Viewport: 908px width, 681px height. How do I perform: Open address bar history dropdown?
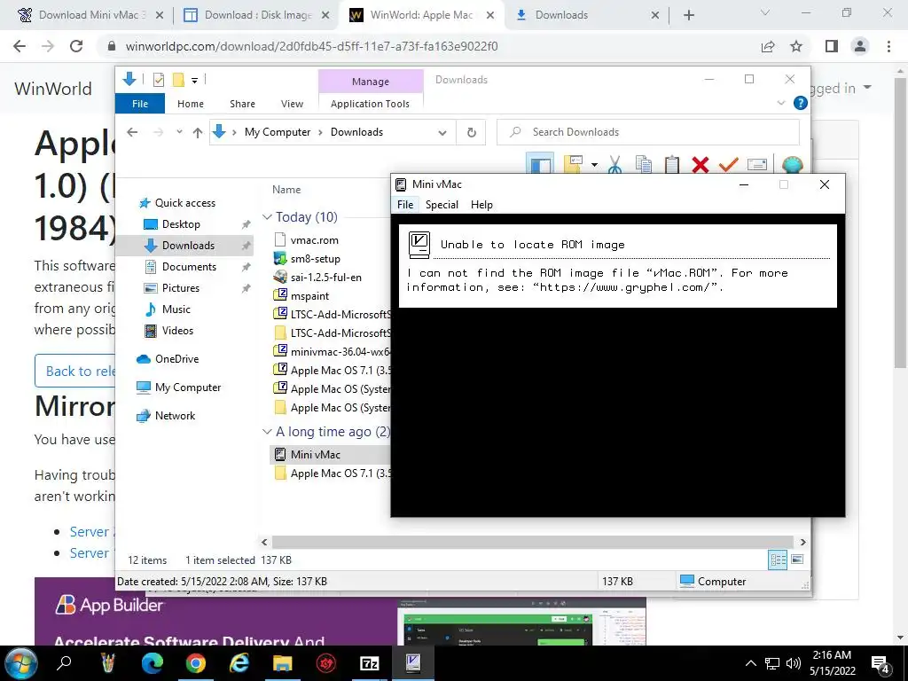(x=442, y=133)
